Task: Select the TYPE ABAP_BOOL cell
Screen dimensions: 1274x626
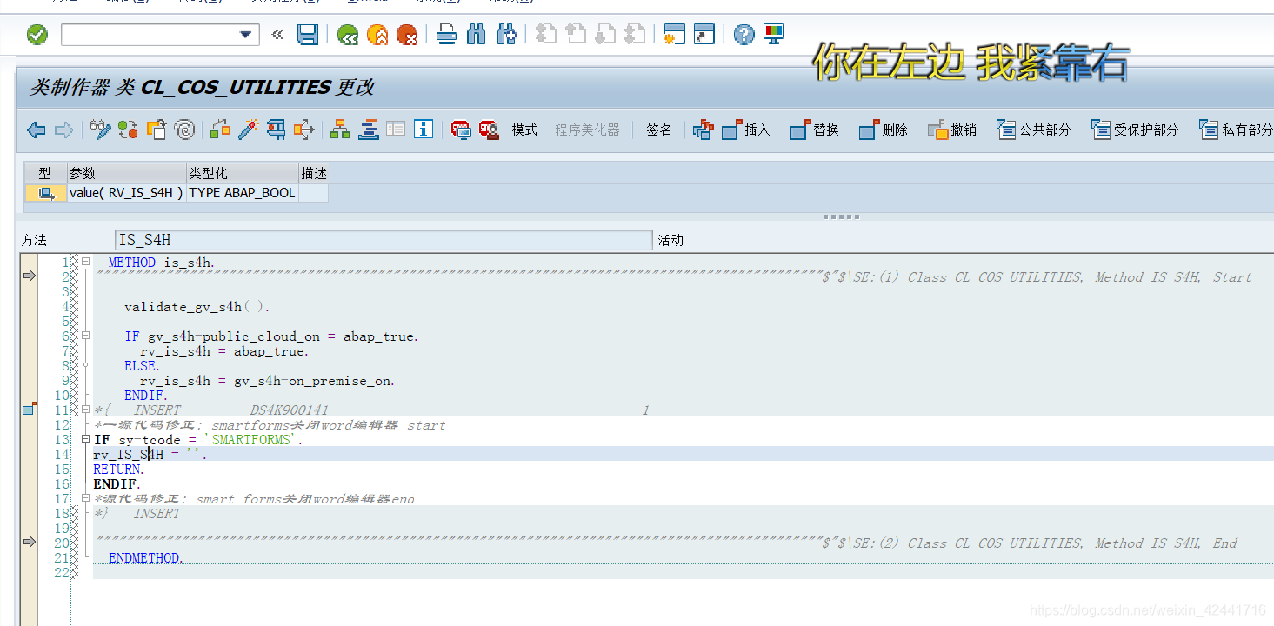Action: (243, 193)
